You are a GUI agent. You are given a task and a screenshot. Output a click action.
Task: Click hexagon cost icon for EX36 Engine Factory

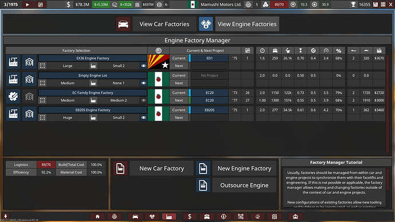pos(29,62)
